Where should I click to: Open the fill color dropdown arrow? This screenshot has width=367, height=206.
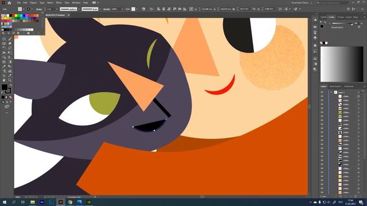(x=24, y=9)
